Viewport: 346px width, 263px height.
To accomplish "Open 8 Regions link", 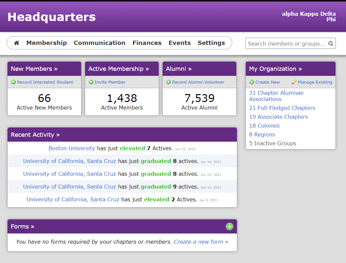I will [262, 134].
